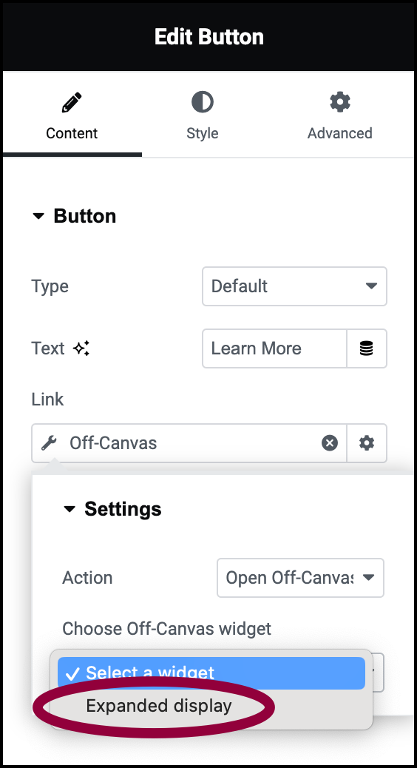This screenshot has width=417, height=768.
Task: Click the Learn More text field
Action: pos(274,348)
